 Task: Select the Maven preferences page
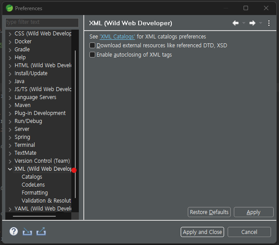coord(23,105)
